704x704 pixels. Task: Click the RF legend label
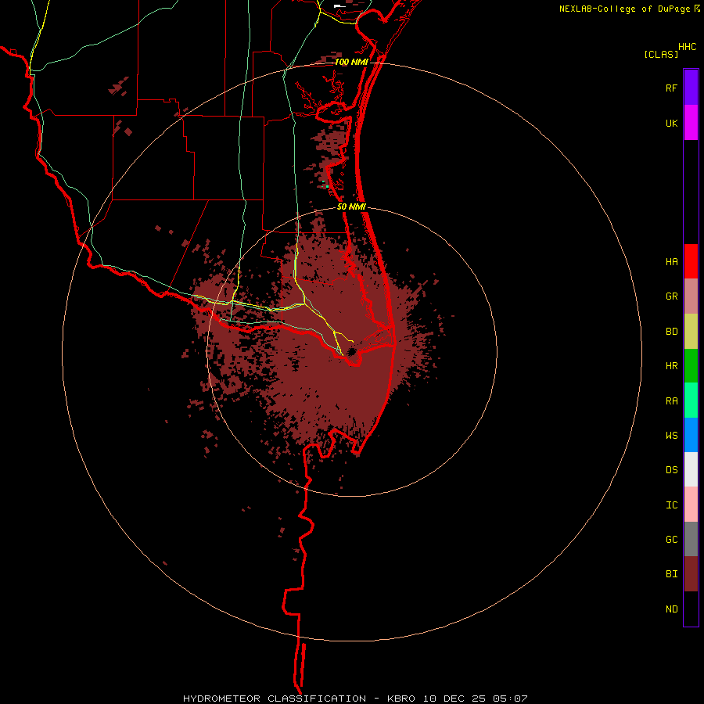[x=671, y=88]
